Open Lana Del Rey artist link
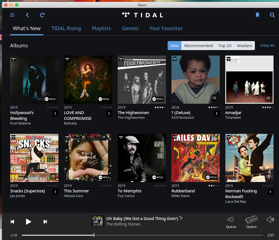Screen dimensions: 279x240 click(236, 201)
